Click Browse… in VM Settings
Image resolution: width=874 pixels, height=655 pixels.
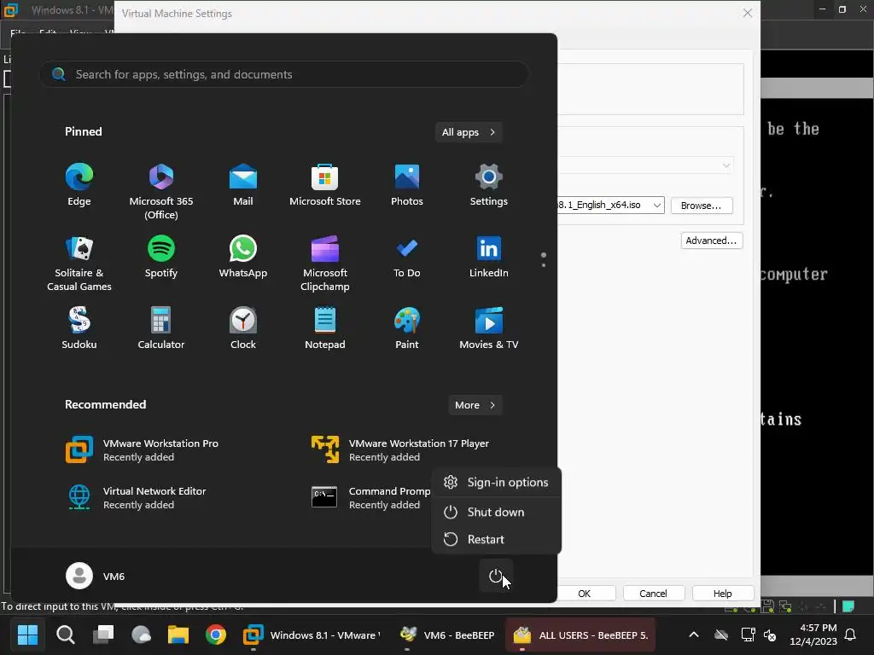(x=702, y=206)
